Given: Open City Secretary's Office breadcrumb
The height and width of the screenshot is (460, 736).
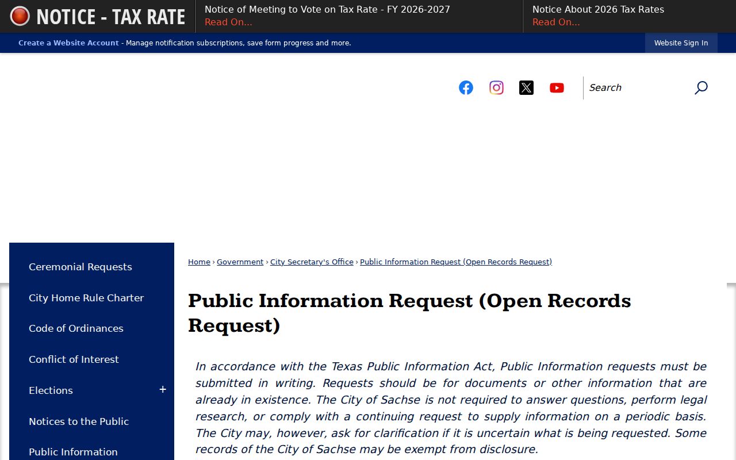Looking at the screenshot, I should click(x=312, y=262).
